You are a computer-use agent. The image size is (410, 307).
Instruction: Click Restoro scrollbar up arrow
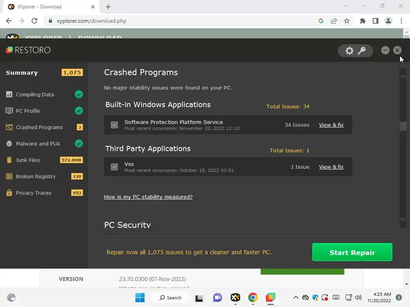click(x=403, y=77)
